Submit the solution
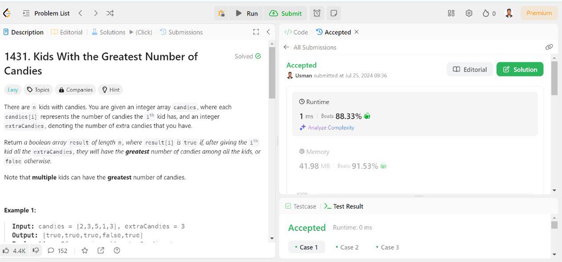 (286, 13)
